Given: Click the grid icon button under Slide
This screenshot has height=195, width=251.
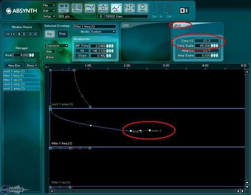Looking at the screenshot, I should tap(50, 57).
